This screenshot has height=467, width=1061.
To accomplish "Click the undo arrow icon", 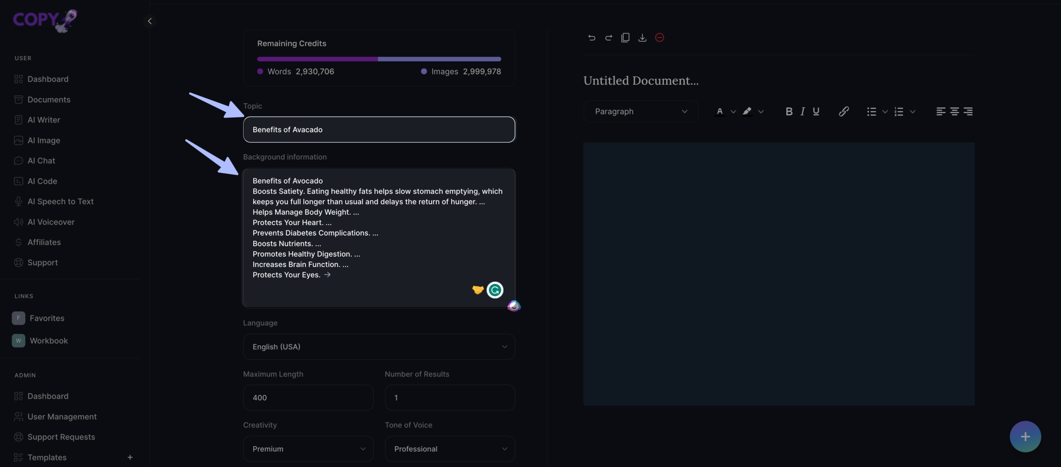I will (x=591, y=38).
